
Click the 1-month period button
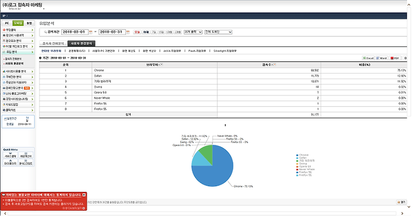tap(169, 32)
